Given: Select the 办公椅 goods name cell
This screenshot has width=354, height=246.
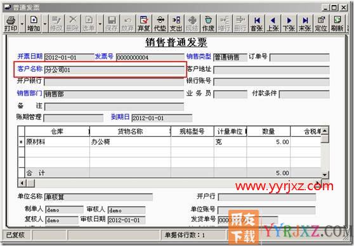Looking at the screenshot, I should click(130, 142).
